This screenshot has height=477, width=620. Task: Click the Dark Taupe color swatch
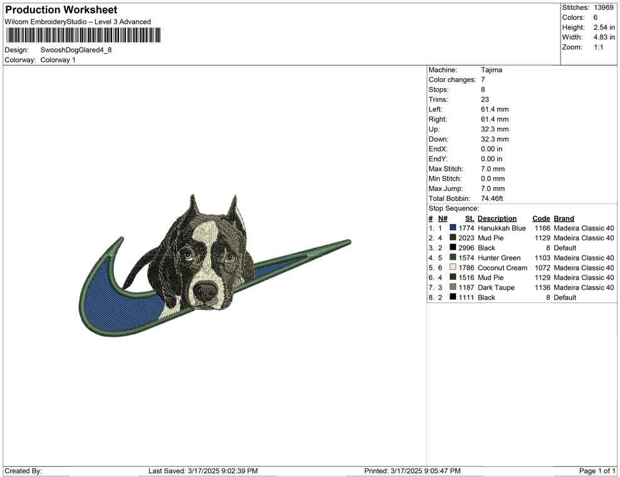coord(453,287)
